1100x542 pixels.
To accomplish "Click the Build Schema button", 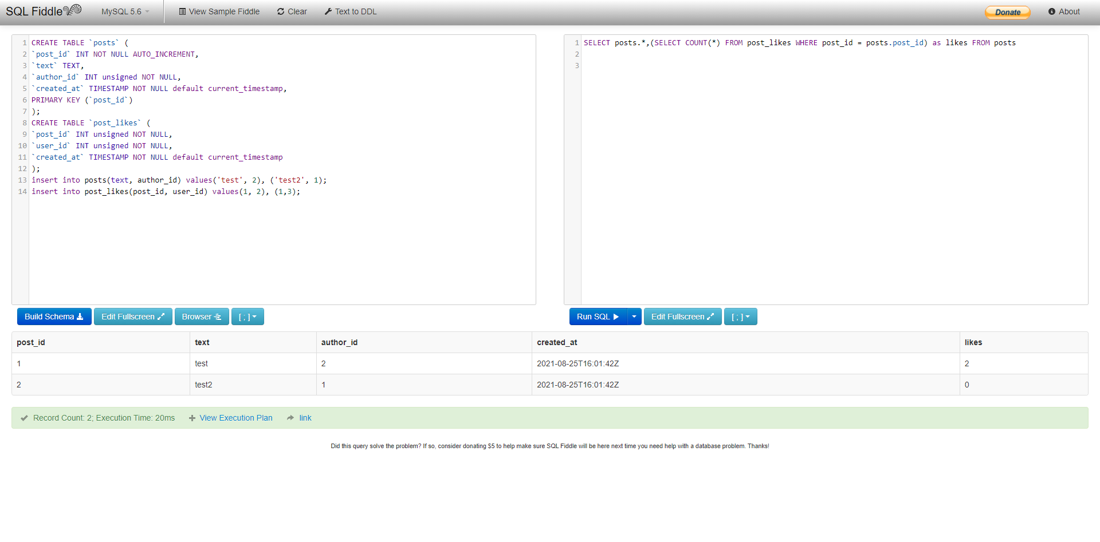I will (54, 317).
